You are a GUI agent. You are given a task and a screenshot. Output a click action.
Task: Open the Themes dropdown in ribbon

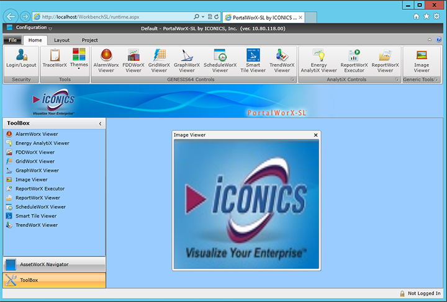tap(79, 58)
